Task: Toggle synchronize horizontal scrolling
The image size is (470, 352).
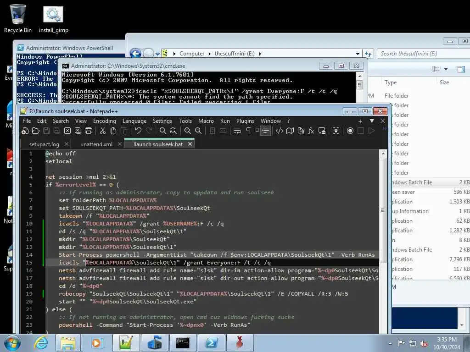Action: coord(223,131)
